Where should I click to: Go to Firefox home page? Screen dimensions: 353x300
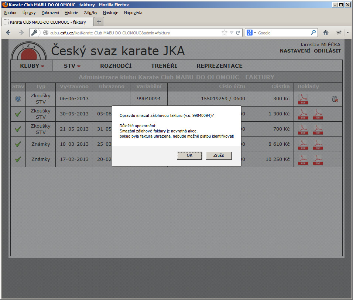[326, 33]
